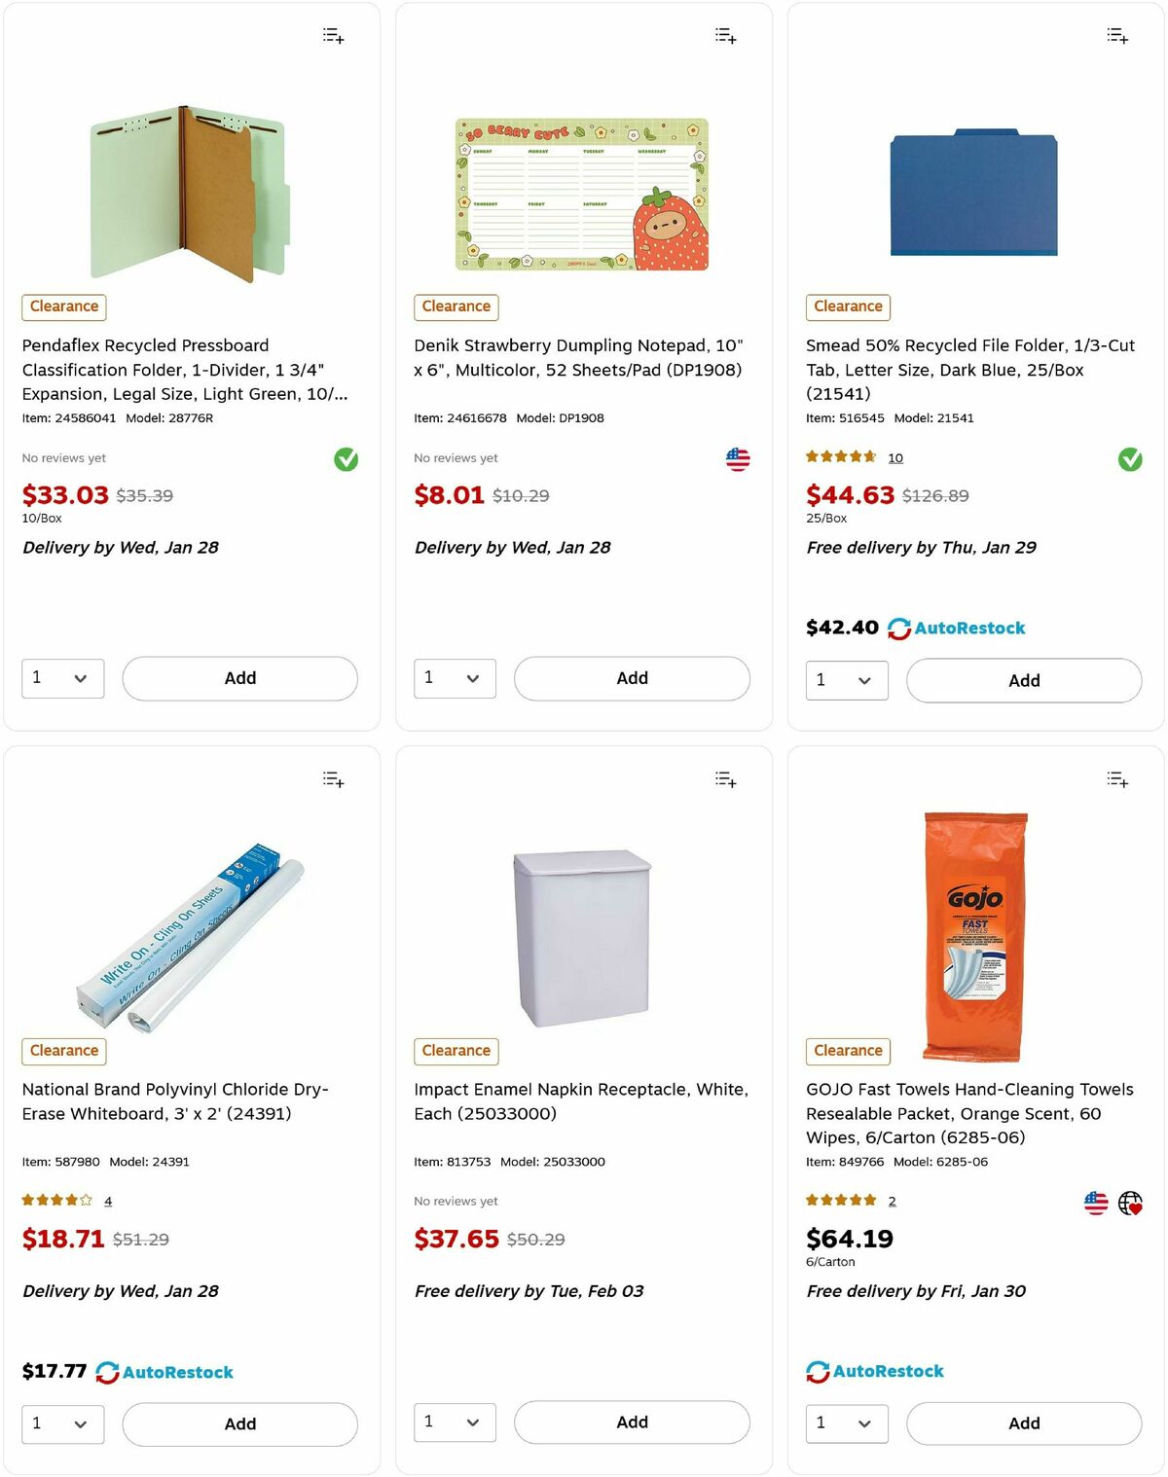Click the add-to-list icon on the Pendaflex folder card
Viewport: 1168px width, 1477px height.
(332, 35)
